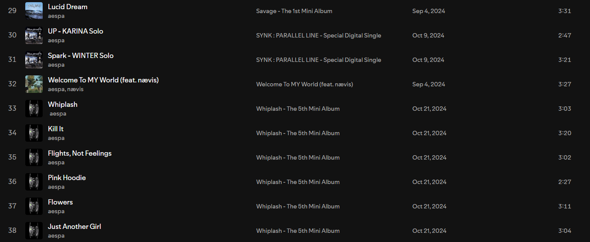Screen dimensions: 590x242
Task: Click the Just Another Girl cover thumbnail
Action: coord(34,231)
